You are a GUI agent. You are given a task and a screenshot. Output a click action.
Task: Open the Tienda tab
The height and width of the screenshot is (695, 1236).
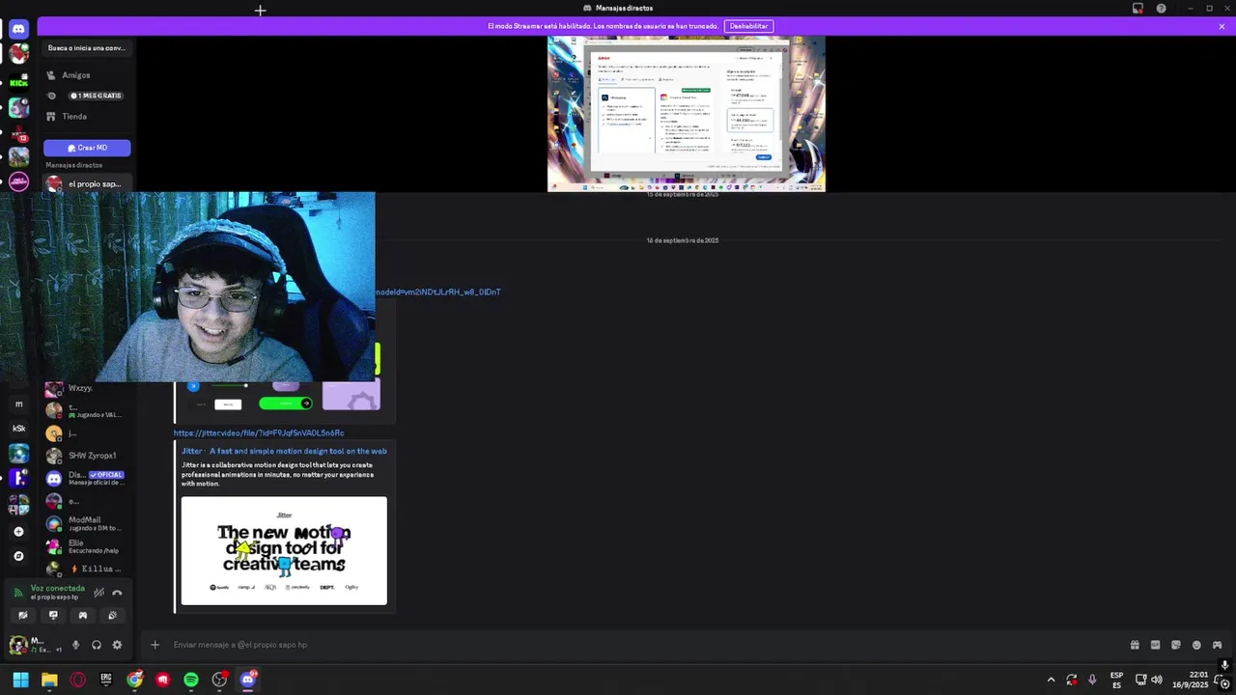pyautogui.click(x=87, y=117)
